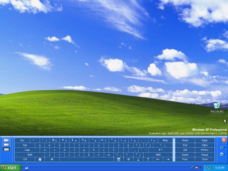Viewport: 228px width, 171px height.
Task: Click the Safely Remove Hardware tray icon
Action: pos(211,168)
